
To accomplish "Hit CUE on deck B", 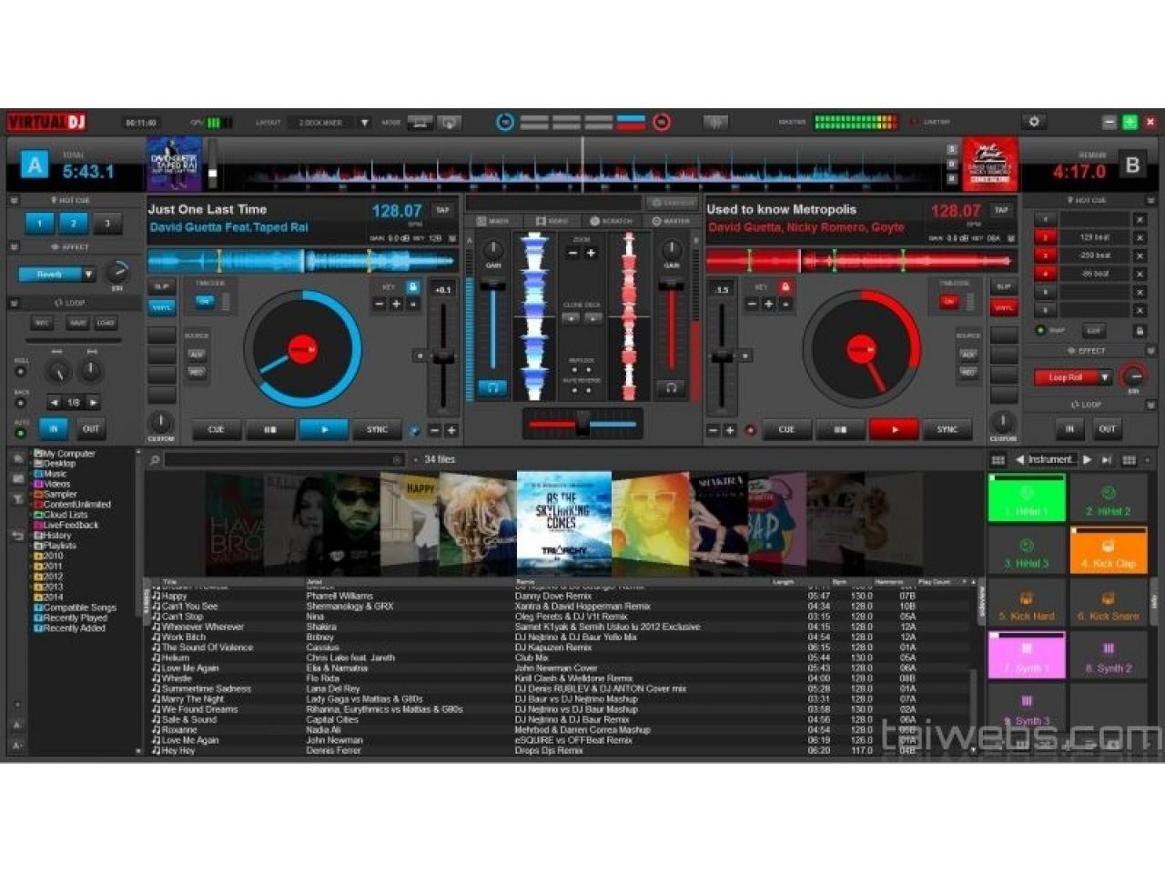I will [x=786, y=429].
